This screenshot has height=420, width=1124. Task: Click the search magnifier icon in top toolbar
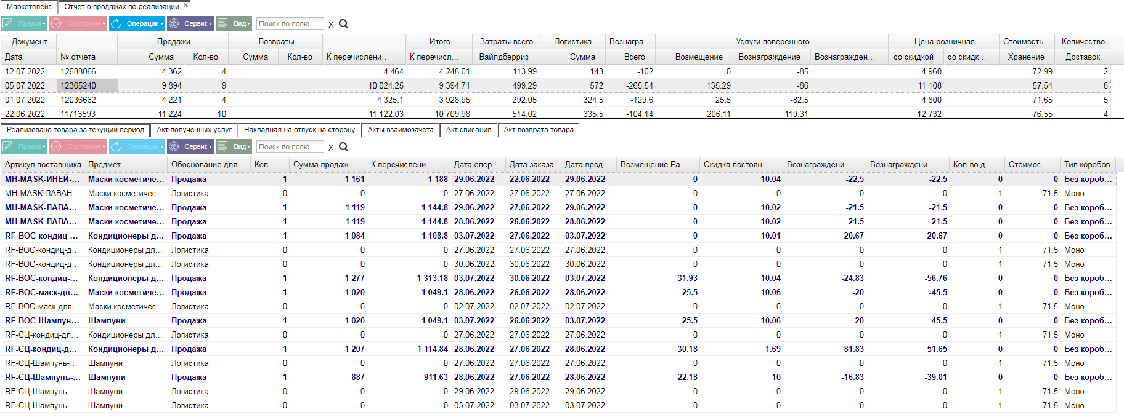click(x=344, y=24)
